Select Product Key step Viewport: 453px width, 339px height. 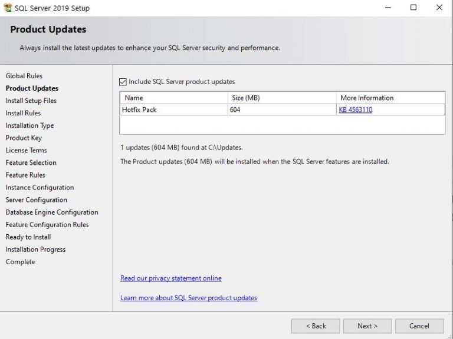[24, 138]
